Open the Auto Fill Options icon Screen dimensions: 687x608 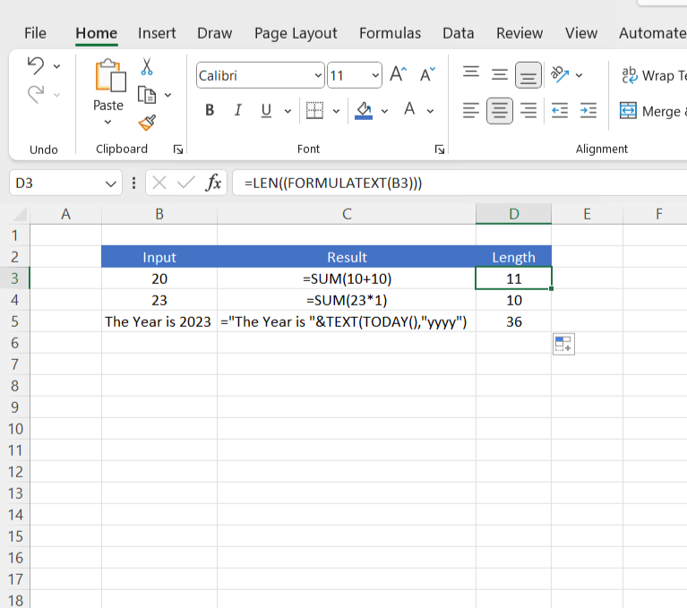coord(563,344)
